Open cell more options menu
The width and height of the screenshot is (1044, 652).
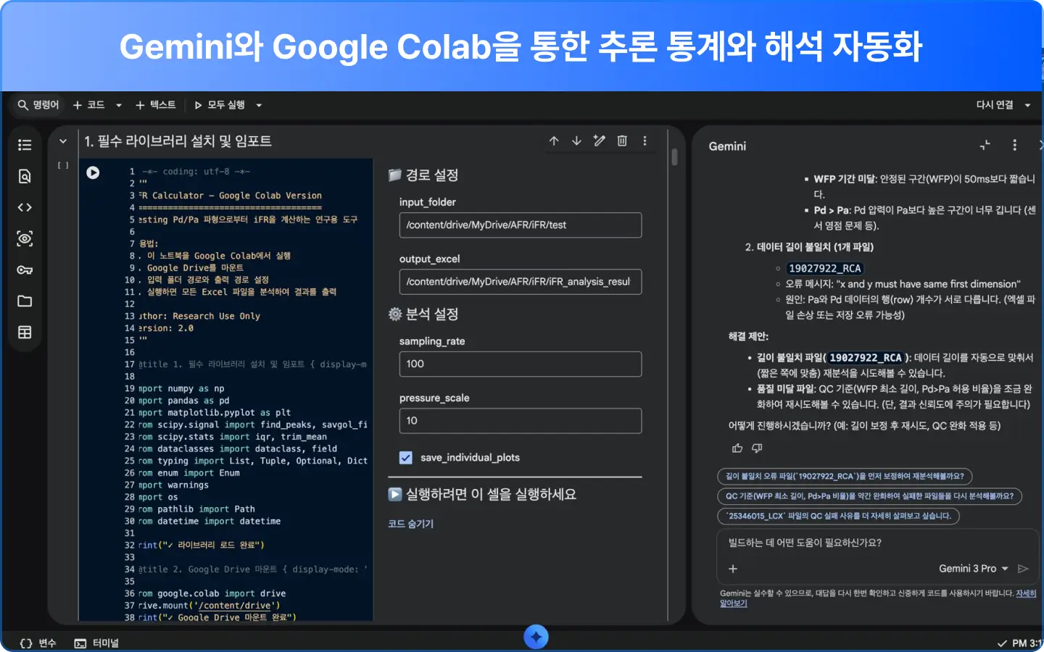coord(645,141)
